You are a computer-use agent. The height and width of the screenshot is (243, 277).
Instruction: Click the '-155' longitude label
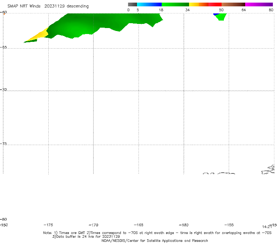tap(229, 225)
